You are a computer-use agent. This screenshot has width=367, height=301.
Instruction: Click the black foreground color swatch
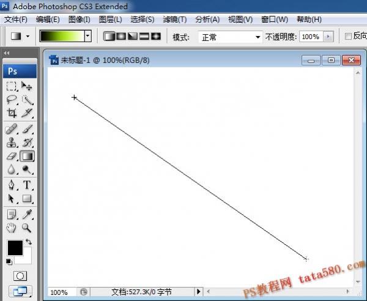tap(15, 248)
